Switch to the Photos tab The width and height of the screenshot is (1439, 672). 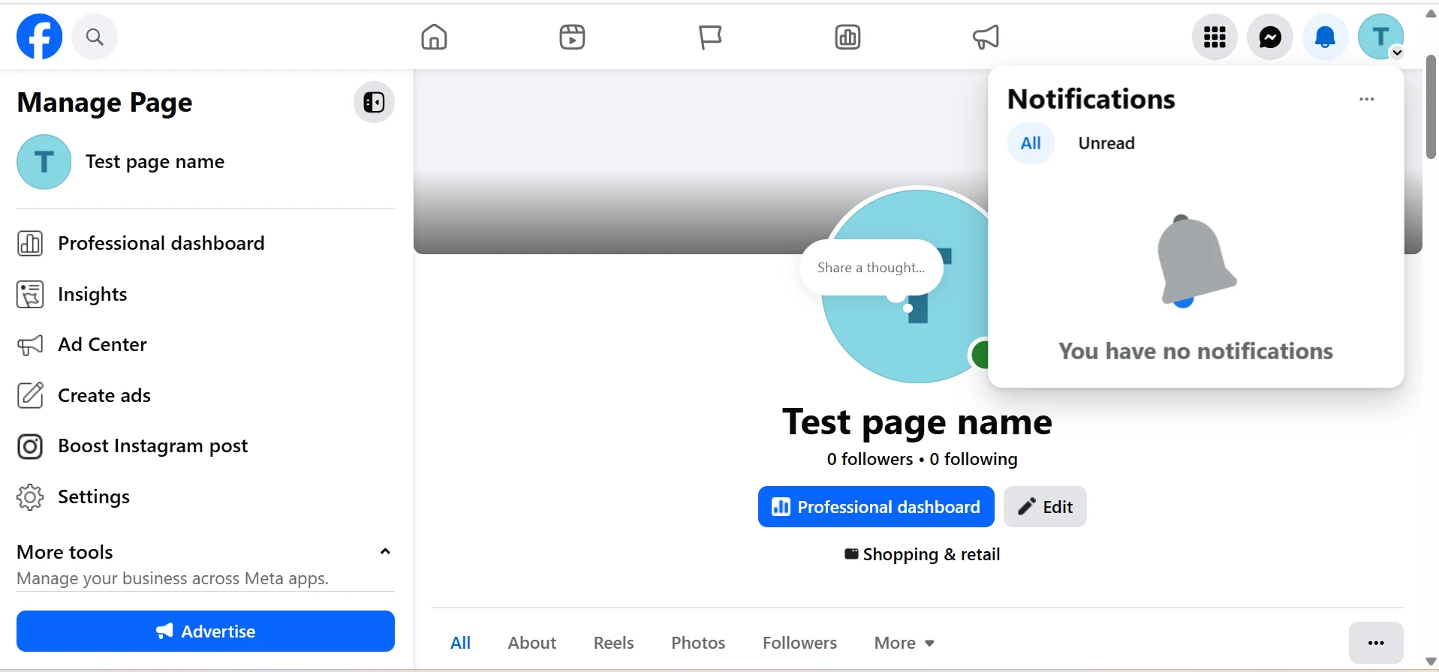point(698,643)
